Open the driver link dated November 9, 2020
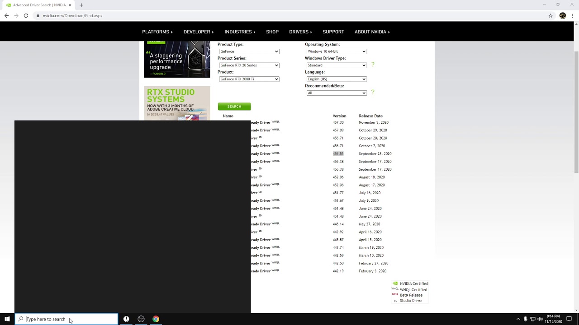Image resolution: width=579 pixels, height=325 pixels. tap(265, 122)
